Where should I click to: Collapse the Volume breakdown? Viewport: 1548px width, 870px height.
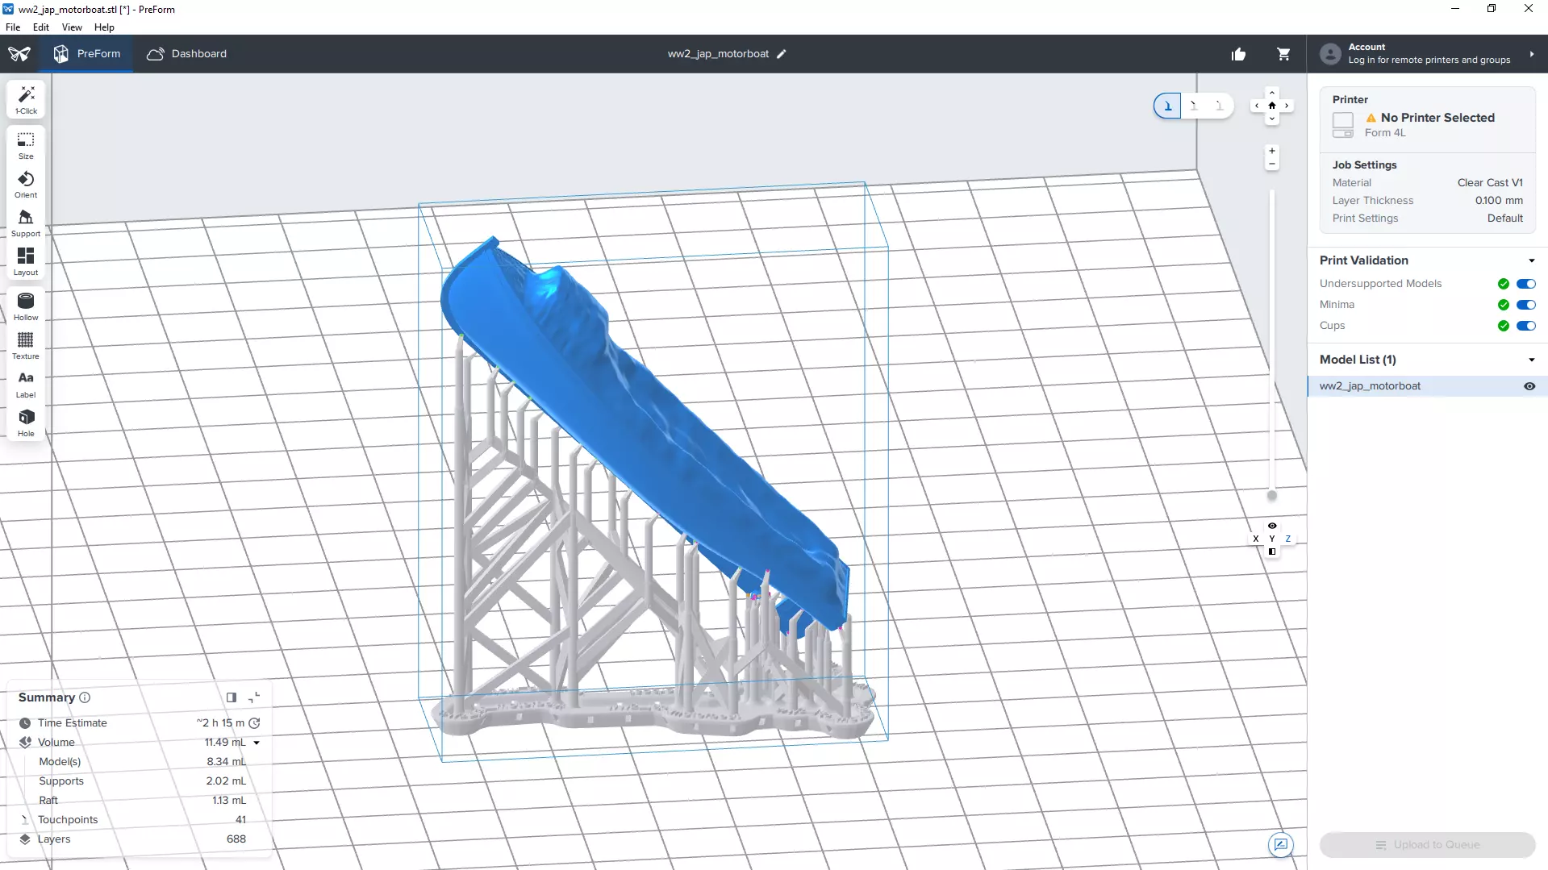(257, 743)
